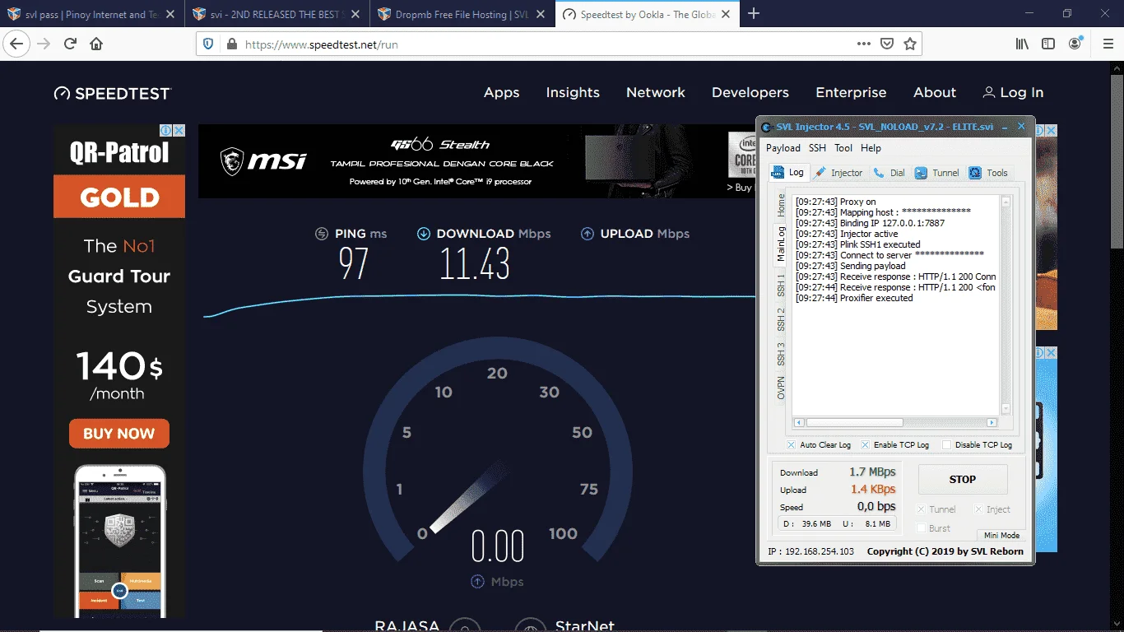Image resolution: width=1124 pixels, height=632 pixels.
Task: Open the Network link
Action: click(x=656, y=93)
